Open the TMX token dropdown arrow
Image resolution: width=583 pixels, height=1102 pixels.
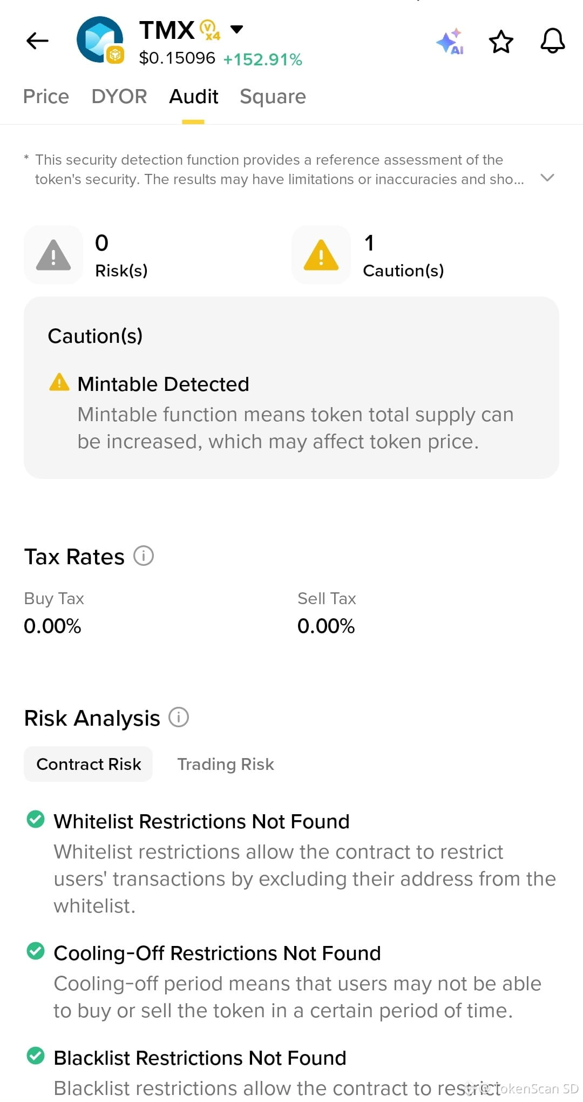[236, 29]
